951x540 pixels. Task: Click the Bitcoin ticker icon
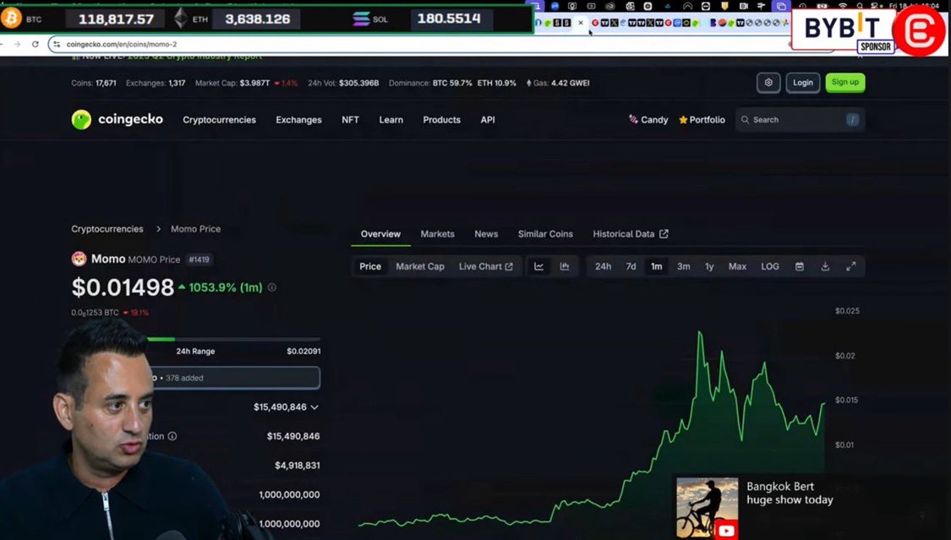click(x=10, y=19)
